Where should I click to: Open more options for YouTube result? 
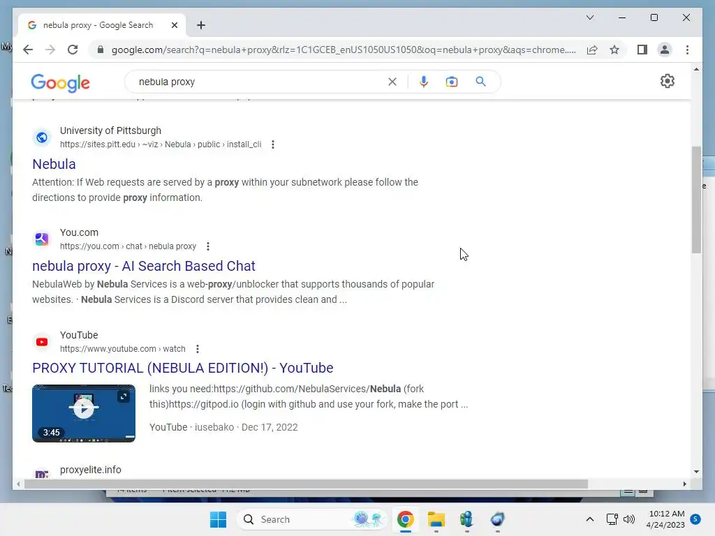[x=198, y=349]
